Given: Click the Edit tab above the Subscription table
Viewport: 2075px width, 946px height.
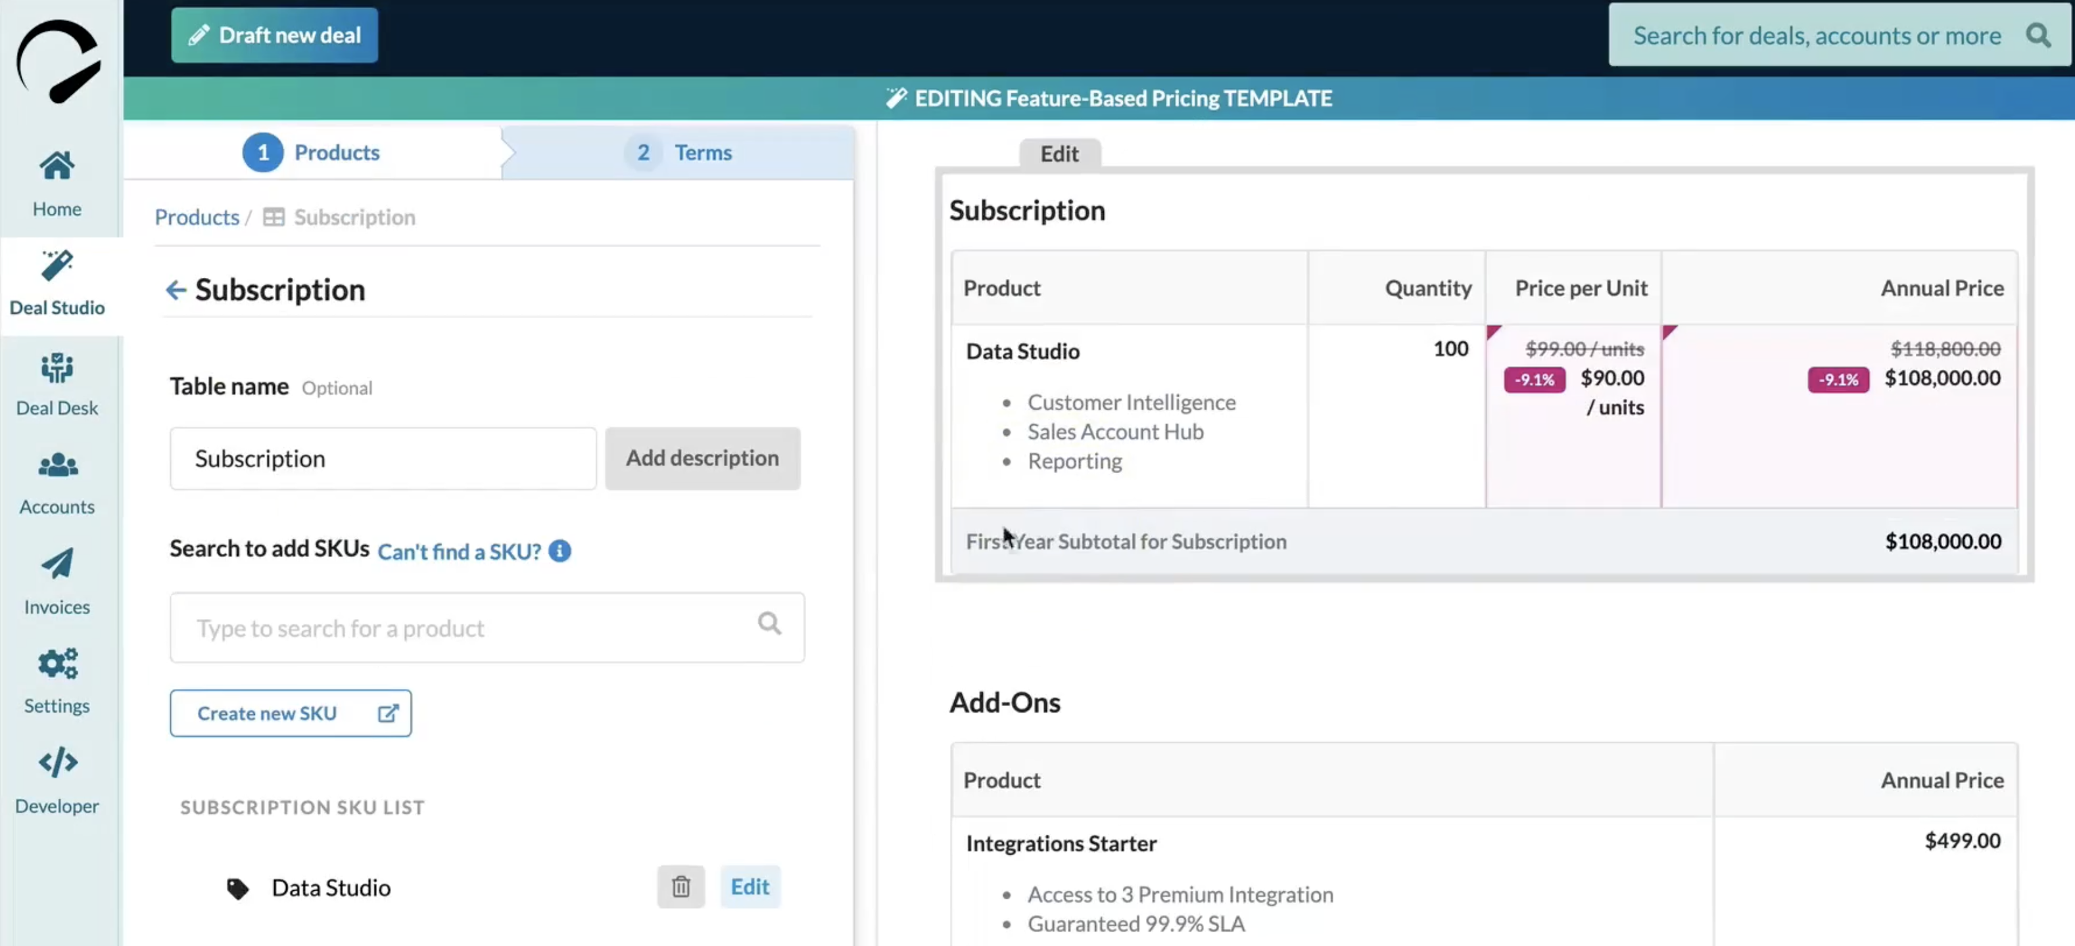Looking at the screenshot, I should pos(1059,154).
